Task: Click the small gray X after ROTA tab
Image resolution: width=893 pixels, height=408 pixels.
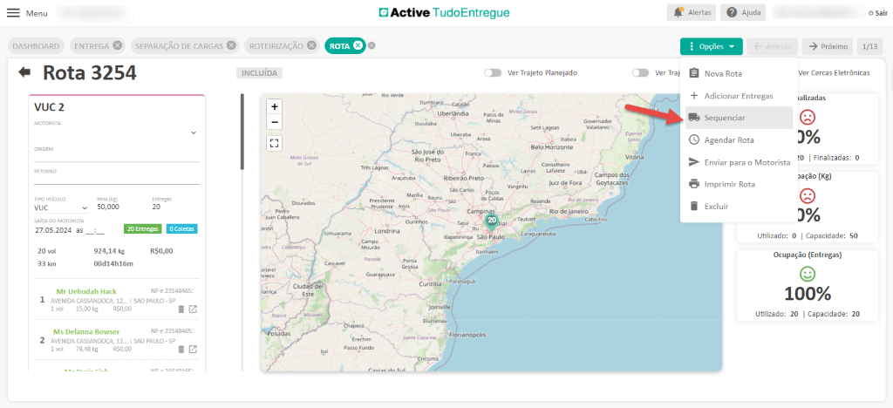Action: [372, 45]
